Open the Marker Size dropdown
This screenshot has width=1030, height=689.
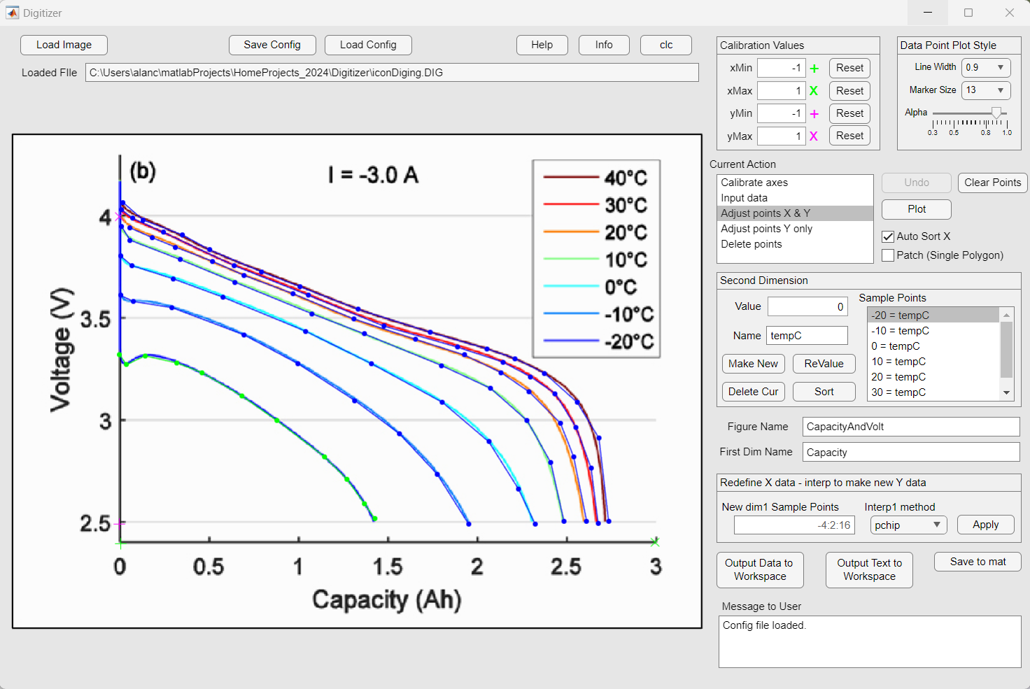click(x=986, y=90)
